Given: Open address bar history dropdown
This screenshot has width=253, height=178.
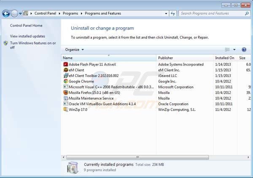Looking at the screenshot, I should pos(166,13).
